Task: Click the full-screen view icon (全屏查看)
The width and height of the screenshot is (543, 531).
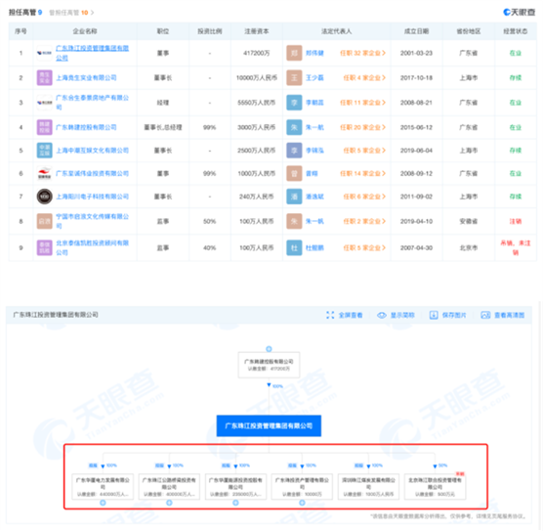Action: point(330,315)
